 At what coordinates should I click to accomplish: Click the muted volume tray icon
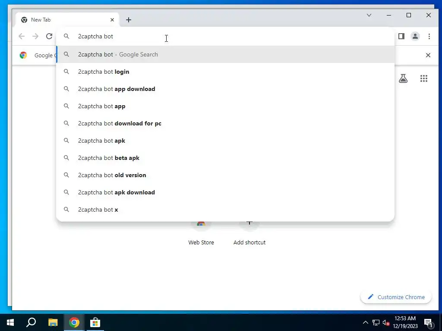click(386, 322)
